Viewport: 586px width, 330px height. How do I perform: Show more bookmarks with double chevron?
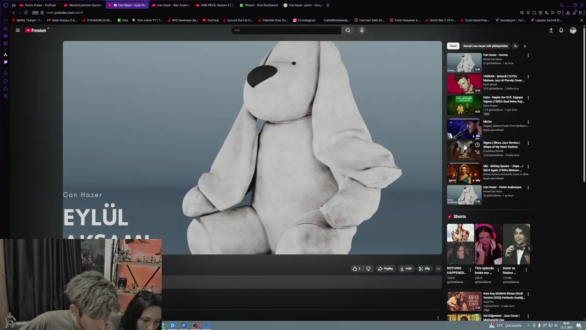(x=581, y=20)
